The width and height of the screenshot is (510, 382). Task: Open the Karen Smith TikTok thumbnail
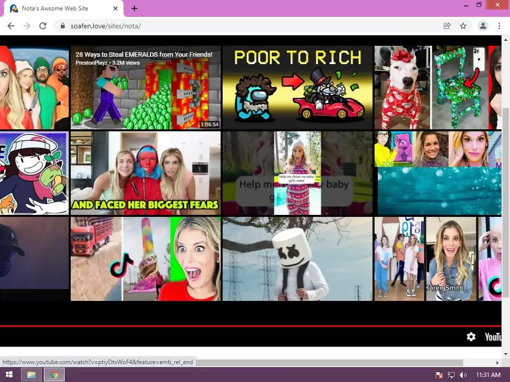tap(438, 259)
